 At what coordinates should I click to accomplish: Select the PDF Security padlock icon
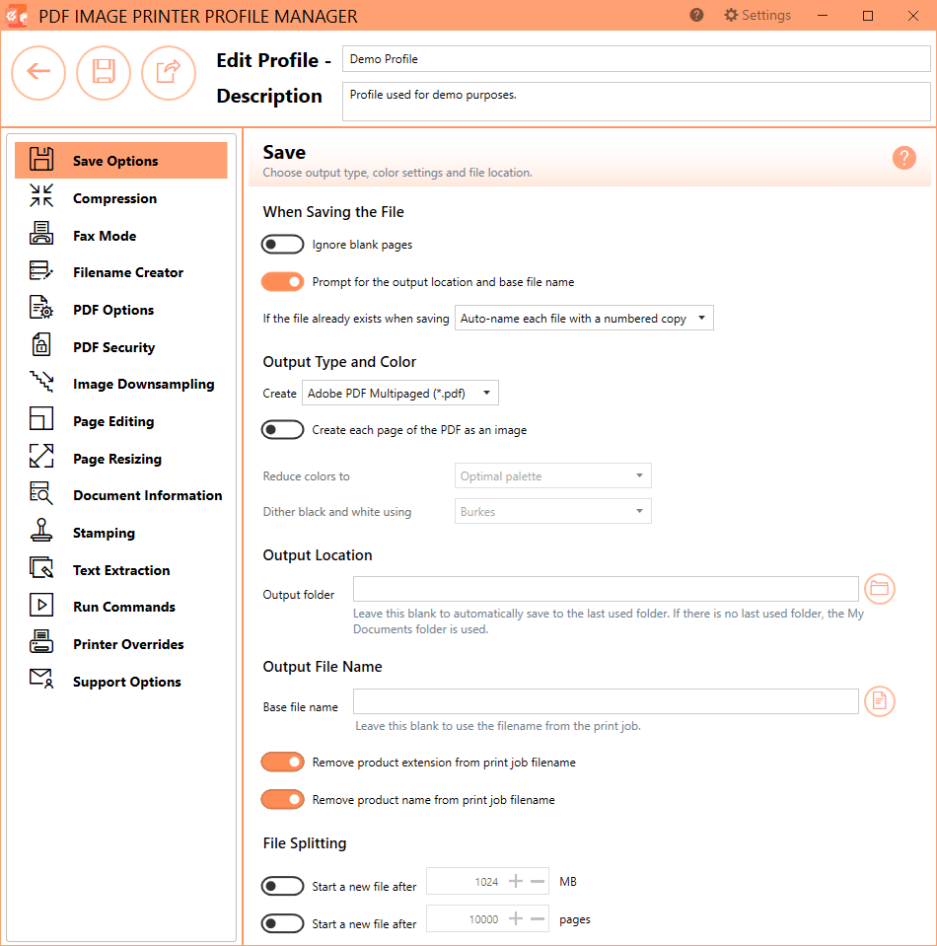pos(40,346)
